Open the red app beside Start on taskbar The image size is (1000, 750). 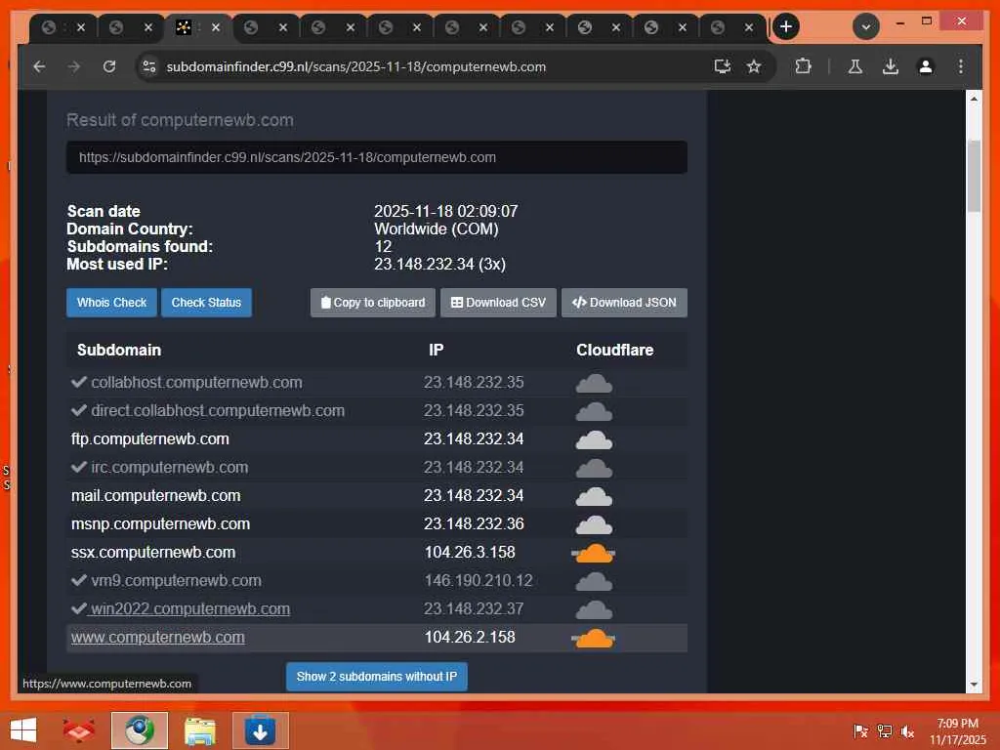click(x=78, y=730)
